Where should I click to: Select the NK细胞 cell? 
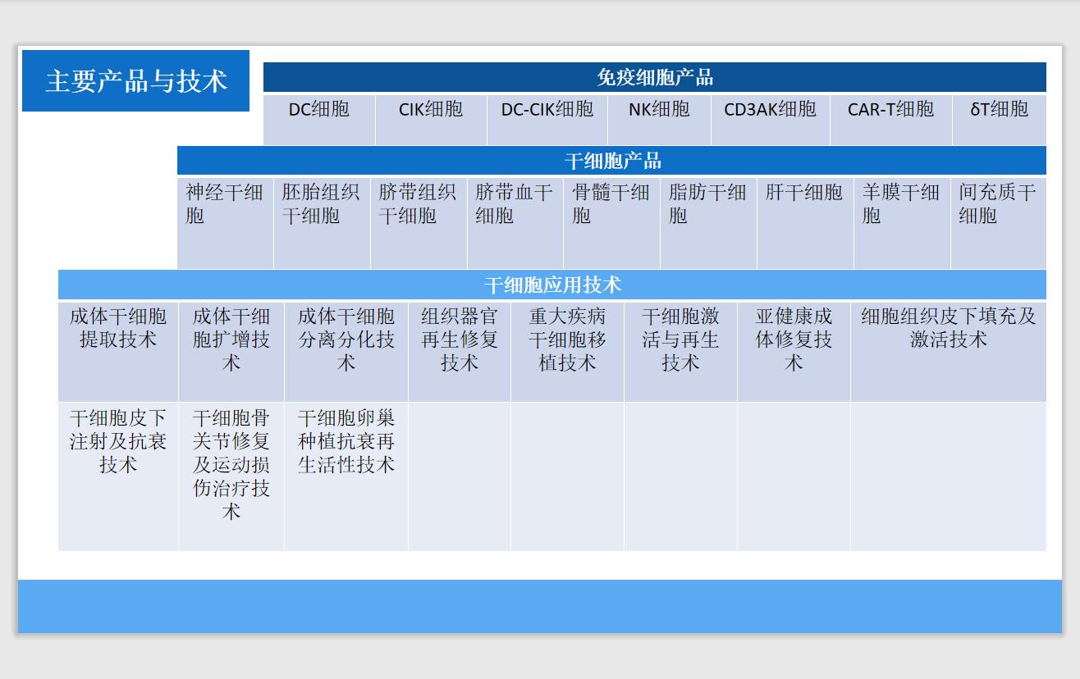pos(658,110)
